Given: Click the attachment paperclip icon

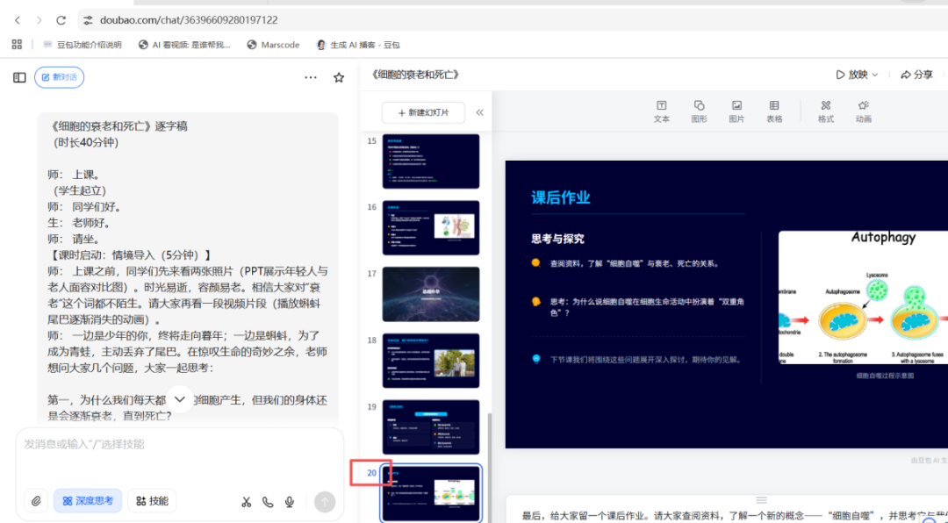Looking at the screenshot, I should [36, 500].
